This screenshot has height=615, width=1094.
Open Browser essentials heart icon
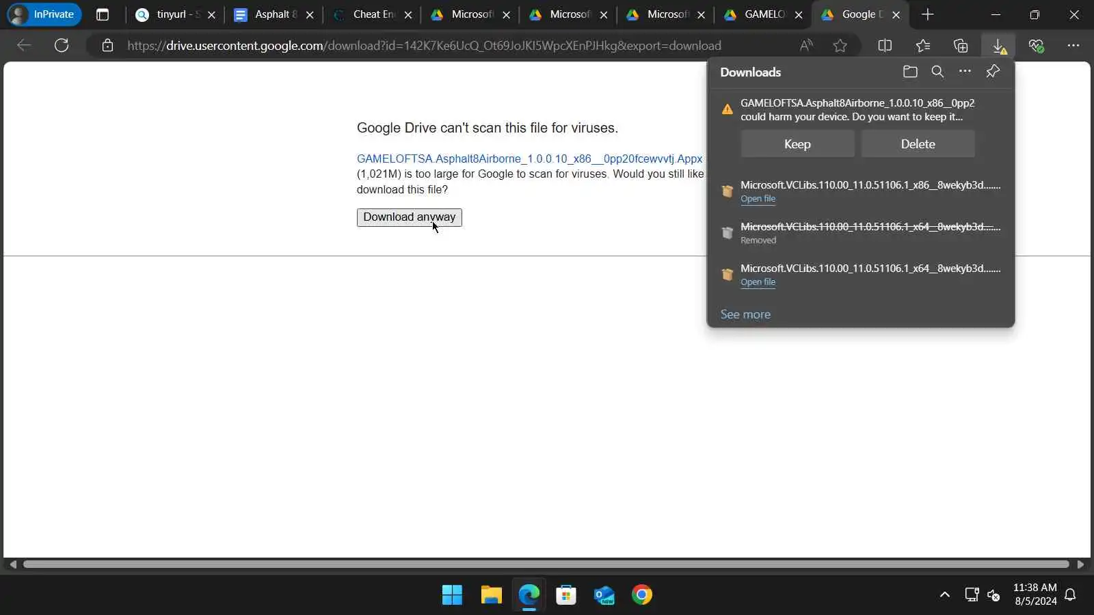(1036, 46)
